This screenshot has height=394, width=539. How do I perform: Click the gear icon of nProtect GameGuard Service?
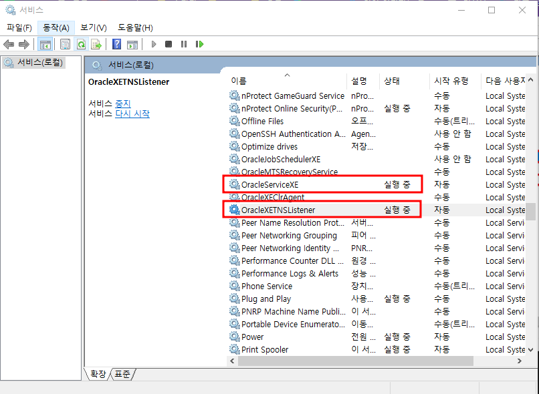tap(235, 95)
